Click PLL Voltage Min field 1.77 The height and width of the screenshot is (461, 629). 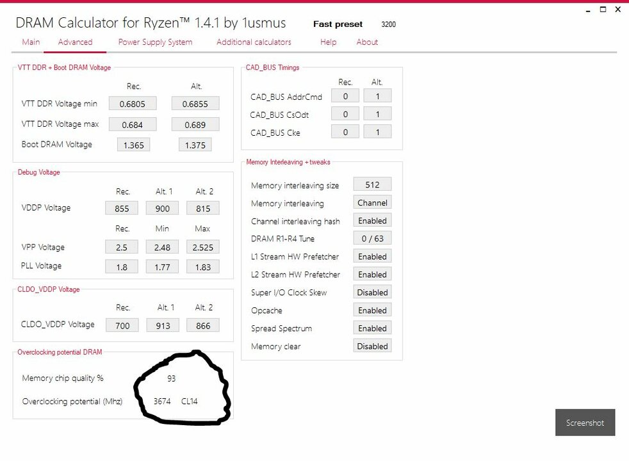[163, 267]
